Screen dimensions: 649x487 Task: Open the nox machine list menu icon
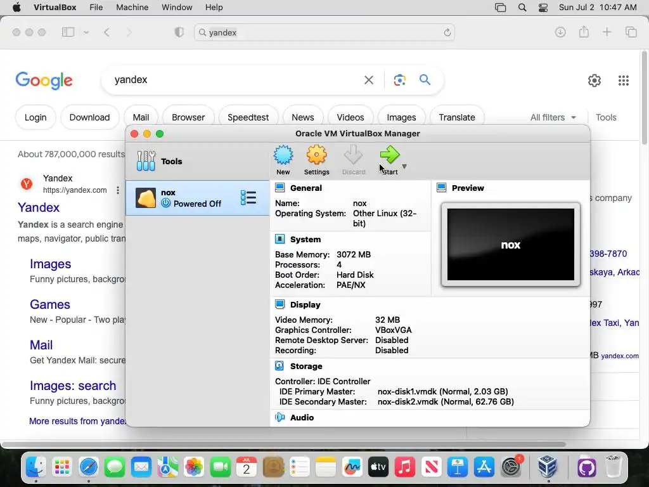[248, 198]
